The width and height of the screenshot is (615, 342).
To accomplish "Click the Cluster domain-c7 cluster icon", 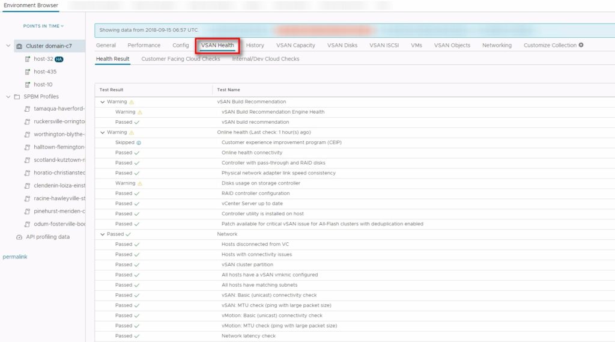I will (19, 46).
